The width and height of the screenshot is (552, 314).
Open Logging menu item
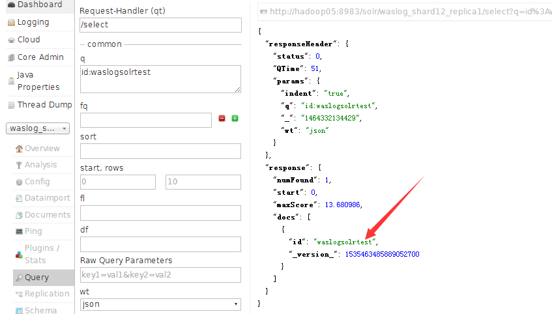(33, 22)
